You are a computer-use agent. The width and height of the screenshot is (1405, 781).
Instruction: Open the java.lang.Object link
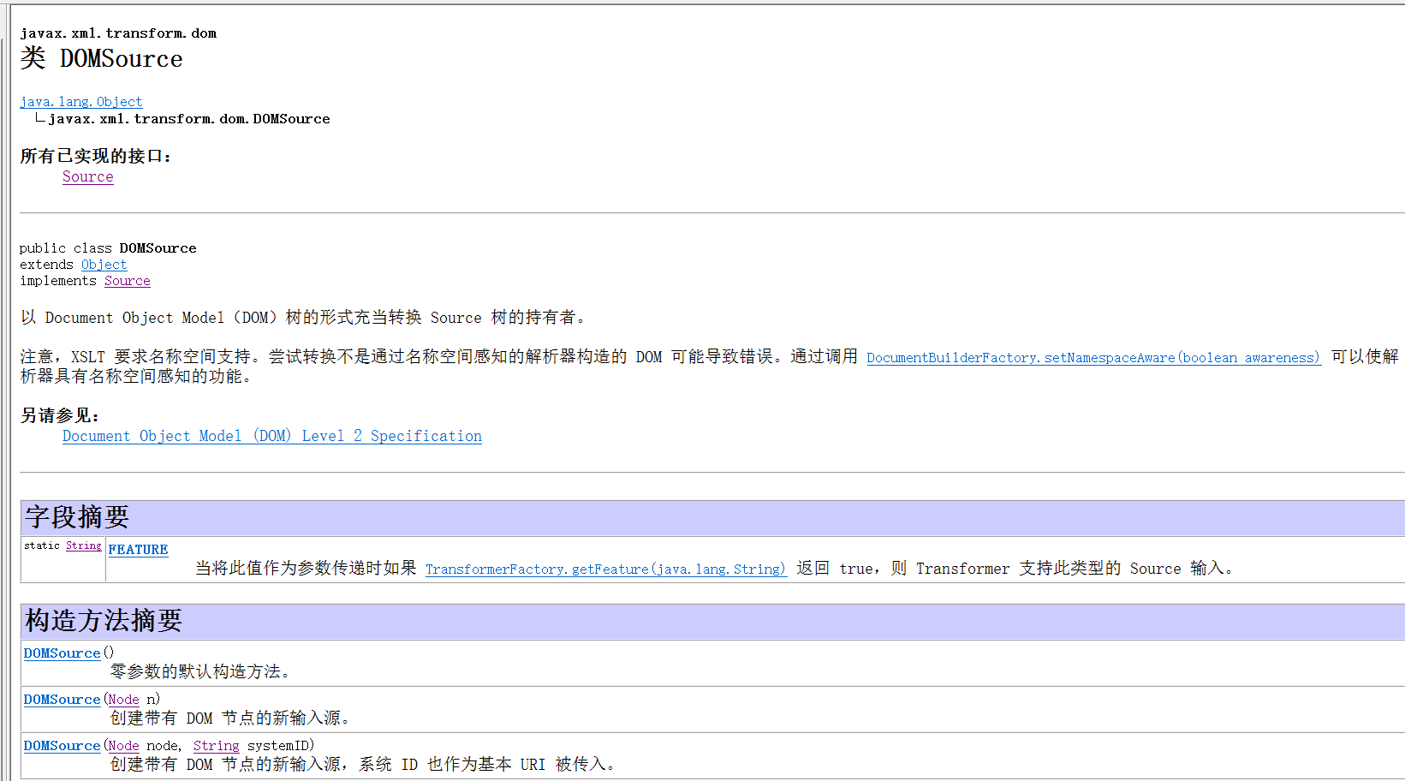(x=81, y=102)
